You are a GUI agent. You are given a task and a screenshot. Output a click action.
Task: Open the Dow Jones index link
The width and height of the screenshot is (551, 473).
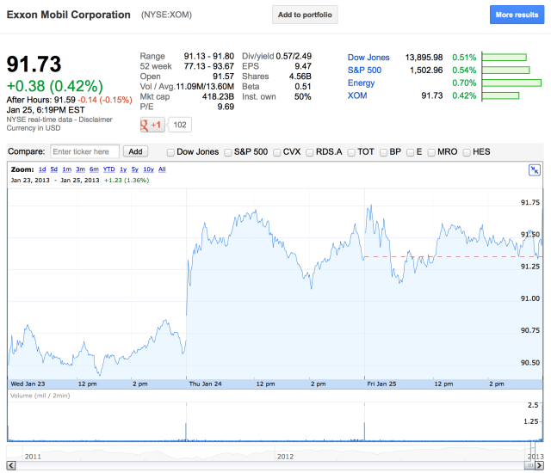pos(368,57)
